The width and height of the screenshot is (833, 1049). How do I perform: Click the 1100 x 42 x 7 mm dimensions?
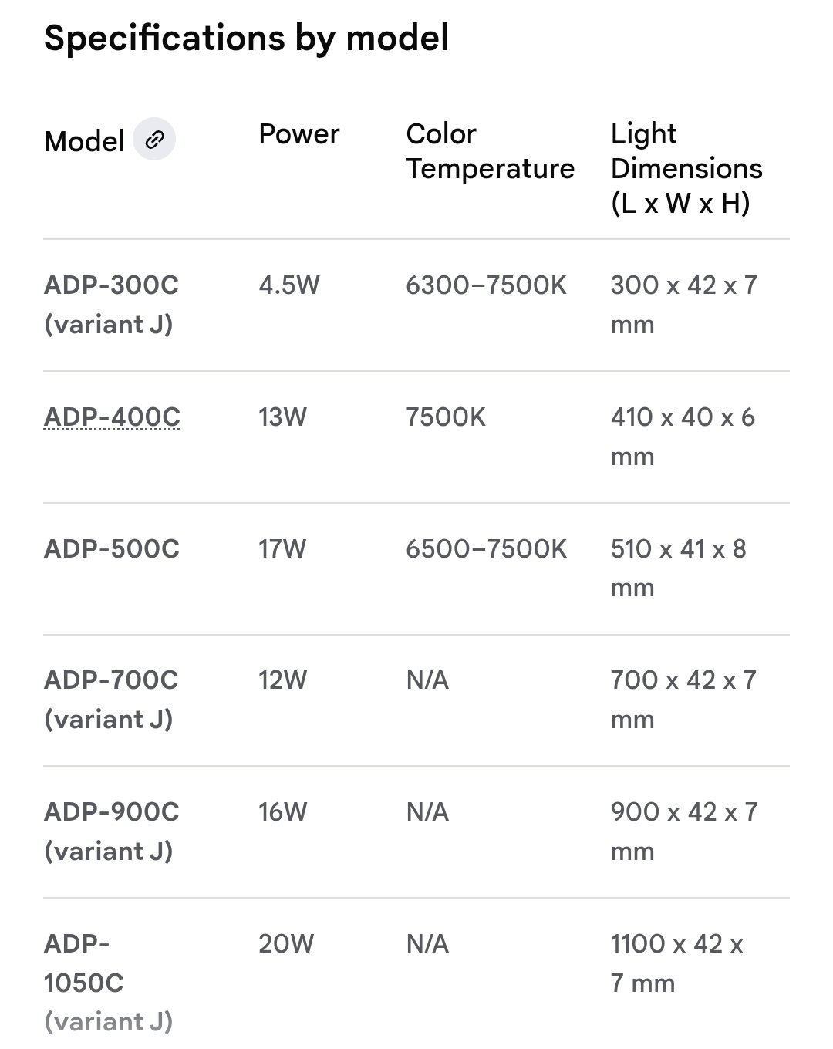676,963
